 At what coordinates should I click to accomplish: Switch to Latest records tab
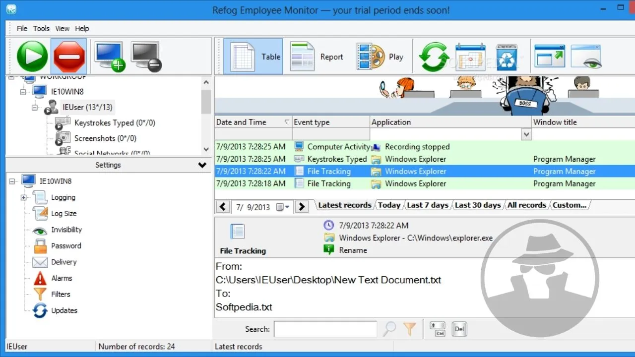tap(345, 205)
